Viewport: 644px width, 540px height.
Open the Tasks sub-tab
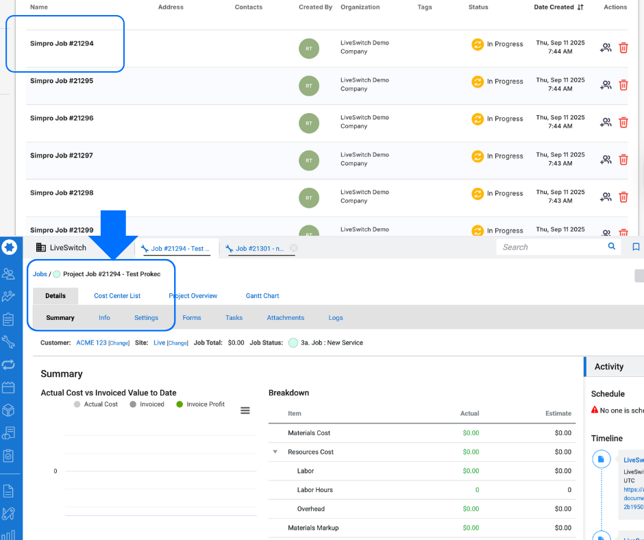(x=234, y=318)
